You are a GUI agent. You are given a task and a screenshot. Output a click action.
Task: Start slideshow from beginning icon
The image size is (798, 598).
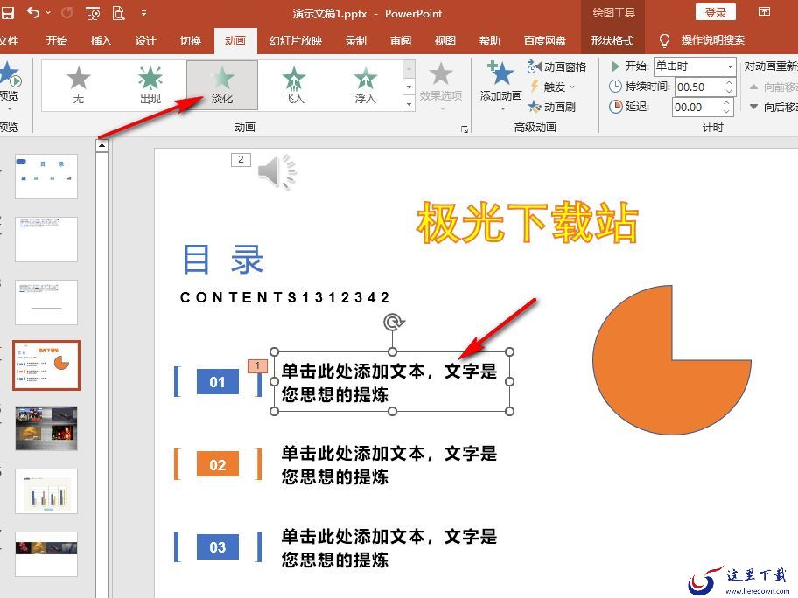tap(93, 13)
